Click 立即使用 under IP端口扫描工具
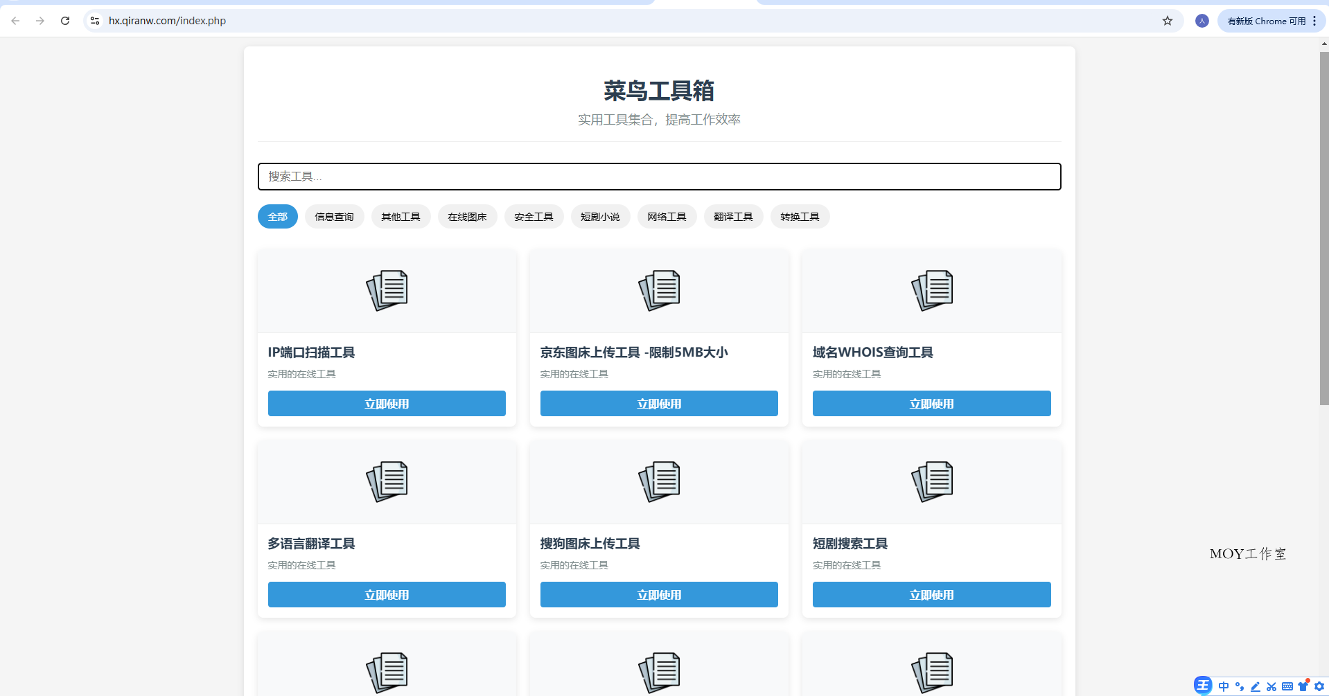Screen dimensions: 1329x696 point(387,403)
